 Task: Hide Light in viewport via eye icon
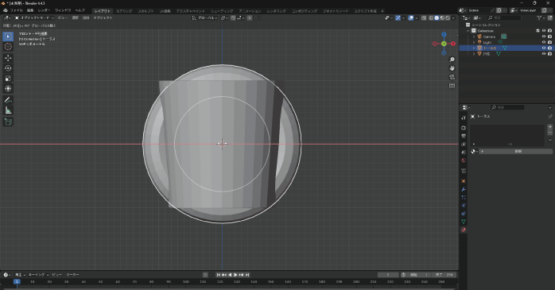(x=544, y=42)
